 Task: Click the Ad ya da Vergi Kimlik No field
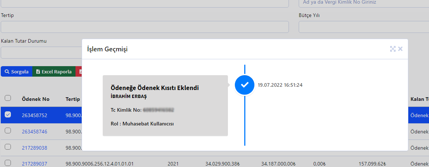tap(363, 3)
